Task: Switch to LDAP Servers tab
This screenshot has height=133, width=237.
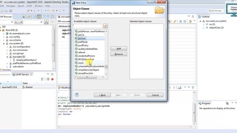Action: (22, 74)
